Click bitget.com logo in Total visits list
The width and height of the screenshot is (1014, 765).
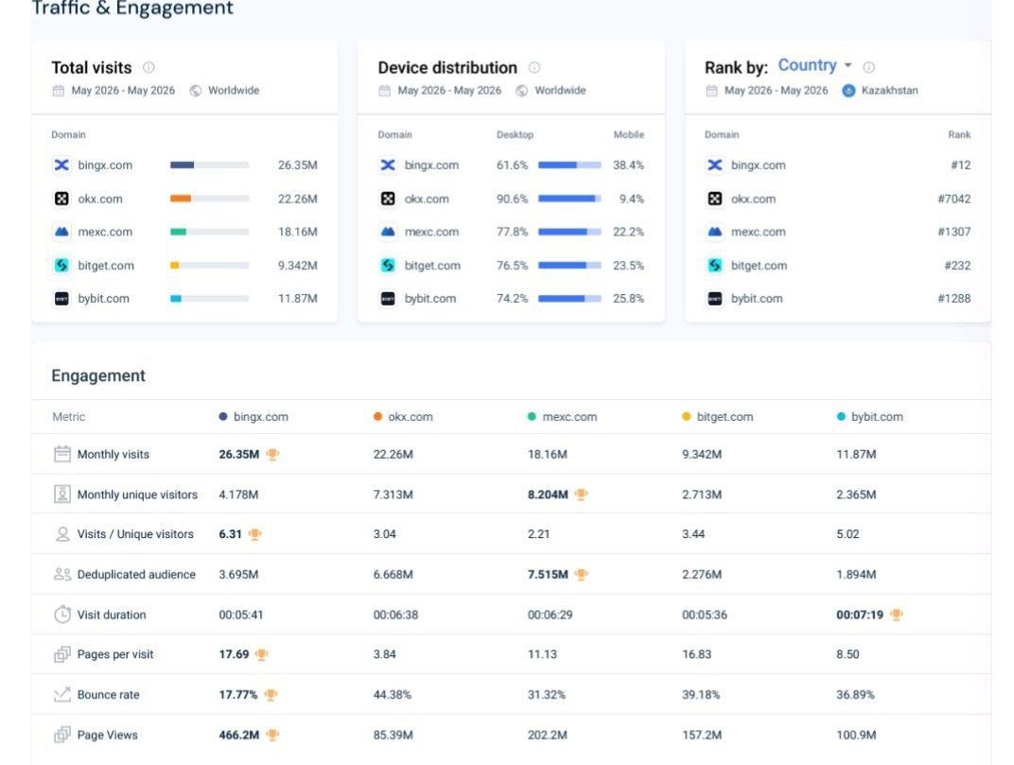61,265
